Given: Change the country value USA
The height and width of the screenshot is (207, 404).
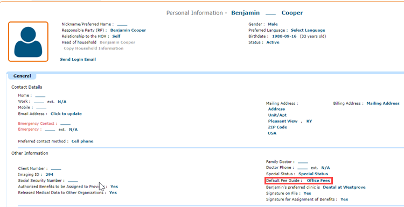Looking at the screenshot, I should 272,133.
